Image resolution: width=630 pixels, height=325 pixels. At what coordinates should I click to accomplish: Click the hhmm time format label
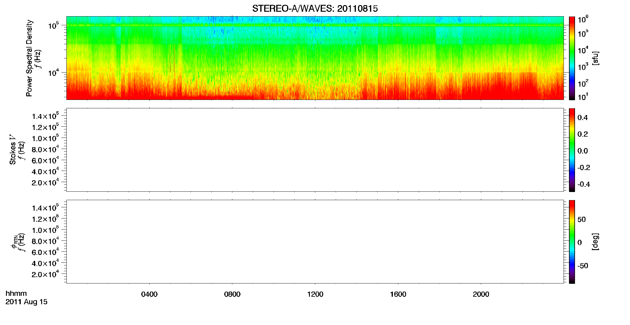point(16,293)
